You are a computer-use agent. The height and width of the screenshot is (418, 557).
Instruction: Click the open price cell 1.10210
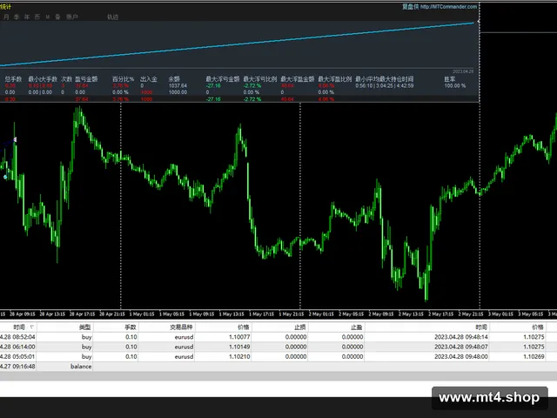[x=239, y=356]
